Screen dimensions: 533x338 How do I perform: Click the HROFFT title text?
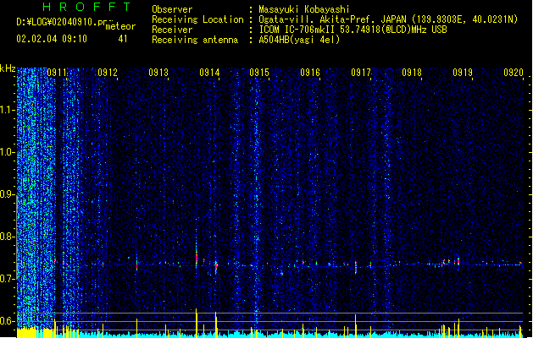click(x=86, y=7)
